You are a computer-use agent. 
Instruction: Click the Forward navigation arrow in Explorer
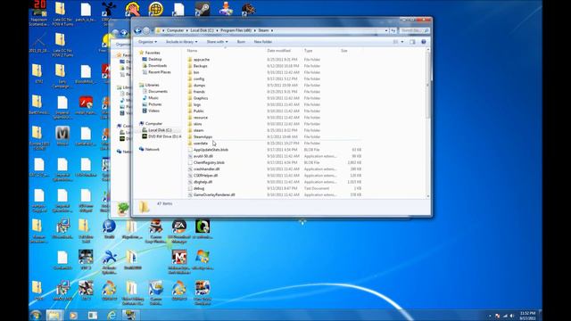[x=146, y=31]
